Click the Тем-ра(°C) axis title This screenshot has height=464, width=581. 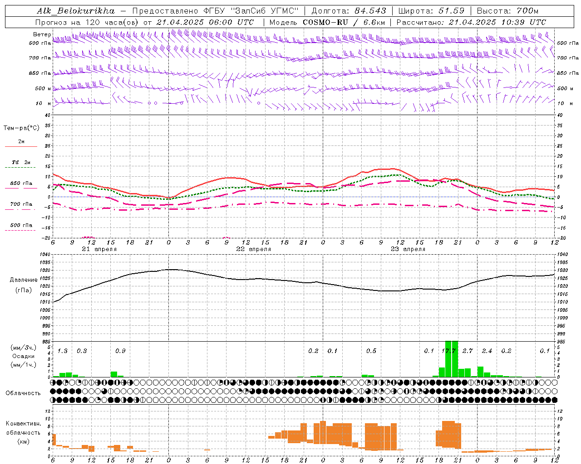point(21,128)
